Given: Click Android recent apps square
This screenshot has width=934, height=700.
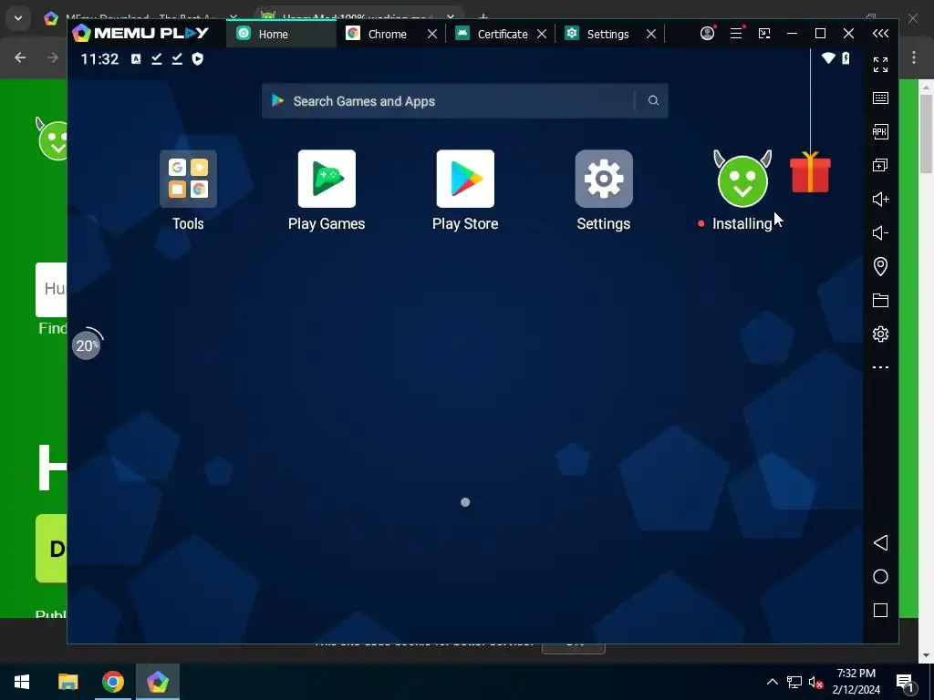Looking at the screenshot, I should [x=880, y=610].
